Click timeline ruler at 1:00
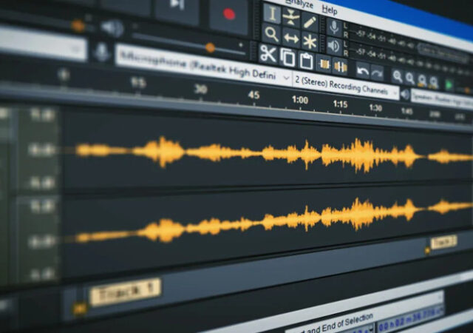 [x=300, y=100]
